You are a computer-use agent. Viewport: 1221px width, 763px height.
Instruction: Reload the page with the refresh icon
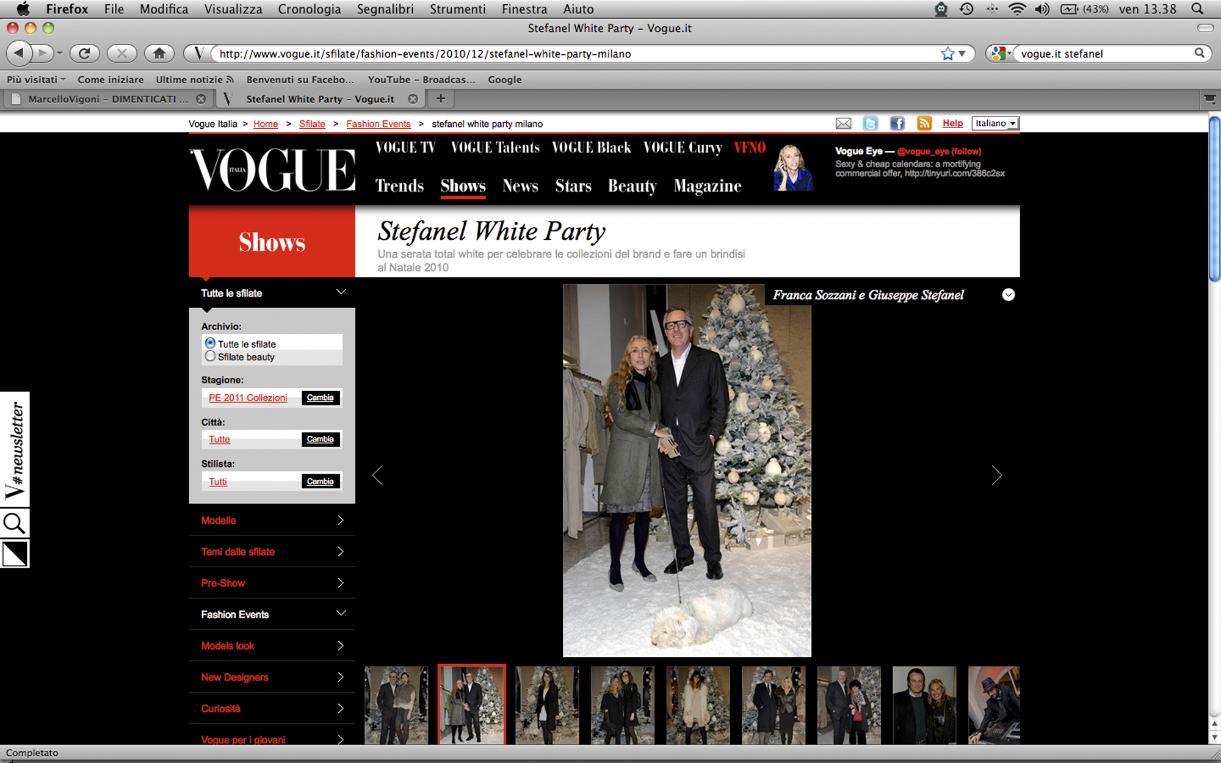click(x=84, y=53)
